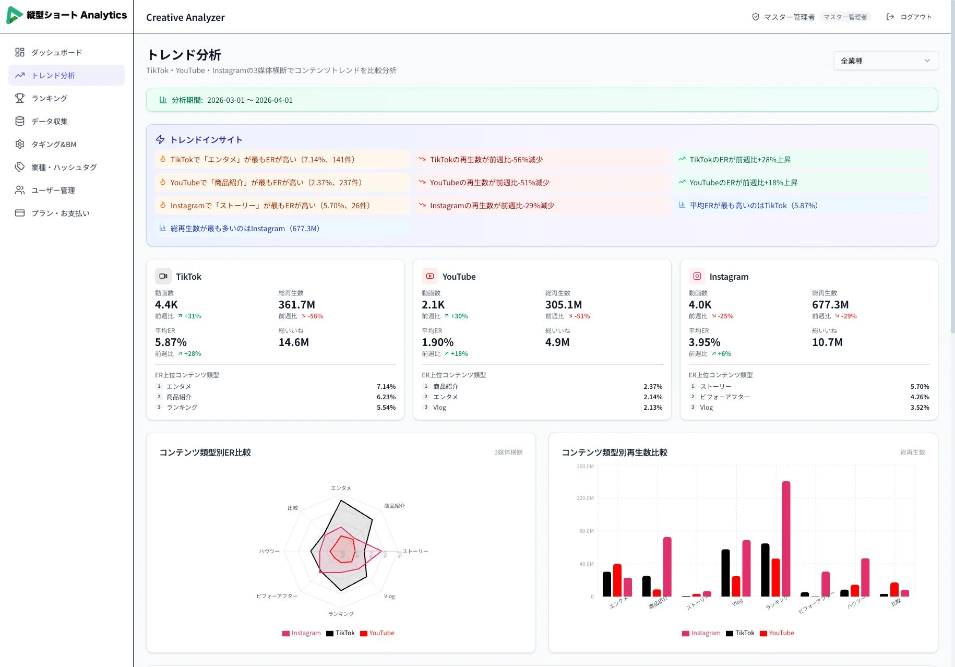Click the TikTok camera icon on its card
The height and width of the screenshot is (667, 955).
click(163, 276)
